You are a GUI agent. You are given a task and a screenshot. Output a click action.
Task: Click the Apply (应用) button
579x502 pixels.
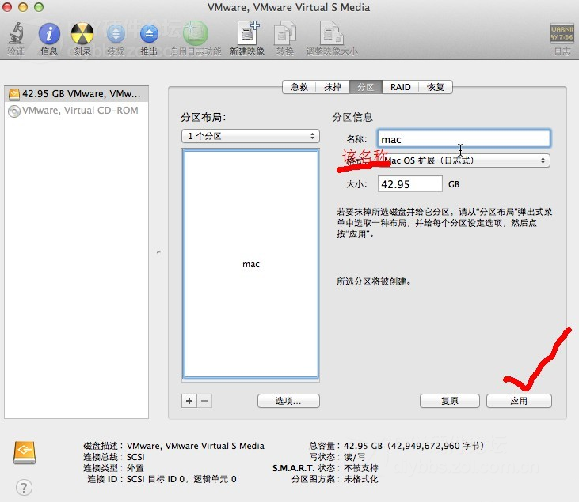point(519,401)
